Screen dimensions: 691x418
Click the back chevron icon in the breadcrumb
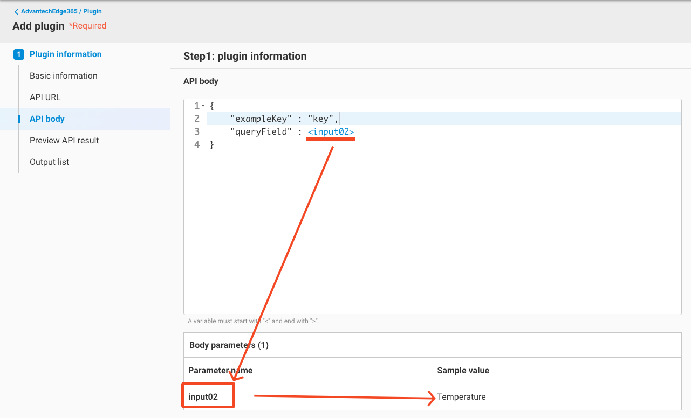pos(16,11)
